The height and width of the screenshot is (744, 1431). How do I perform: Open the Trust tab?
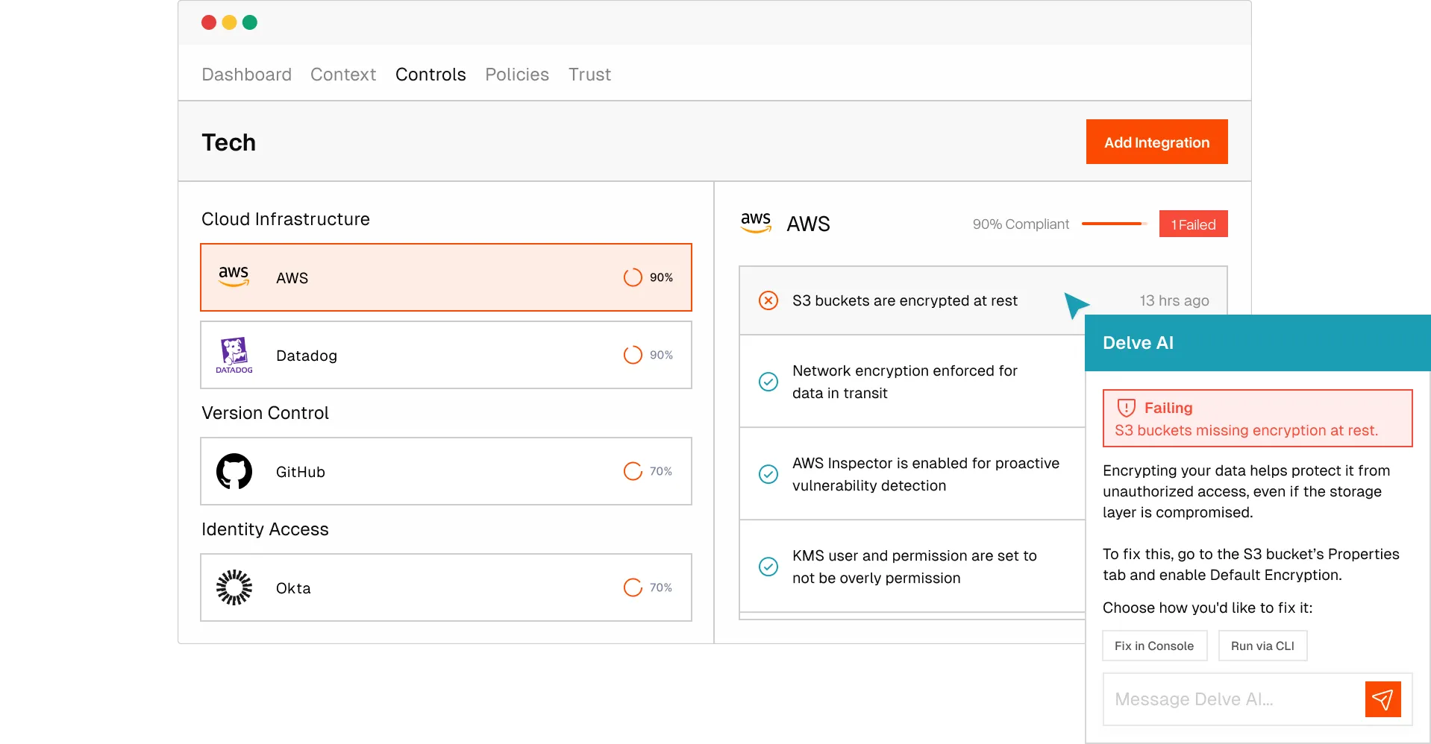coord(589,75)
